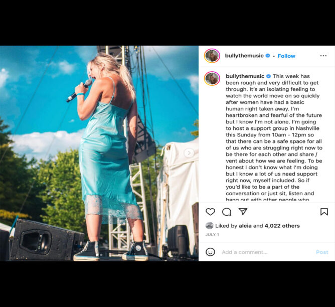The height and width of the screenshot is (307, 335).
Task: Open bullythemusic username link in header
Action: 244,56
